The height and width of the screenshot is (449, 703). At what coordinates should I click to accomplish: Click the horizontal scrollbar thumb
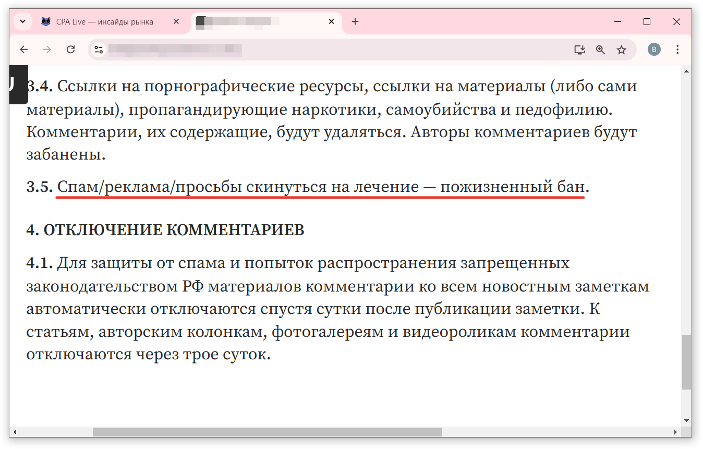point(267,432)
